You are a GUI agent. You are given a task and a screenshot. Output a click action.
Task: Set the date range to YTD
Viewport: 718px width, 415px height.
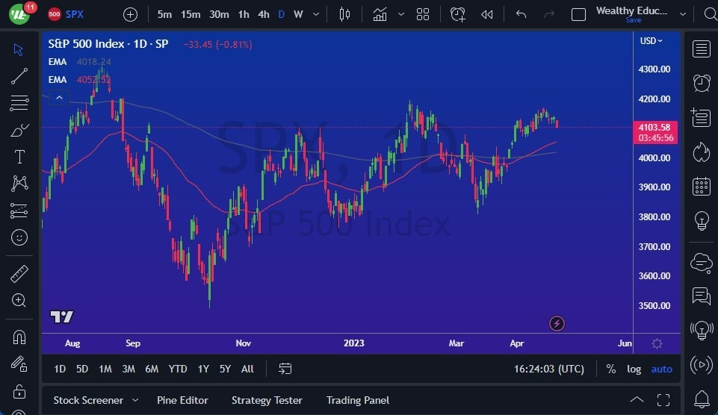click(178, 369)
